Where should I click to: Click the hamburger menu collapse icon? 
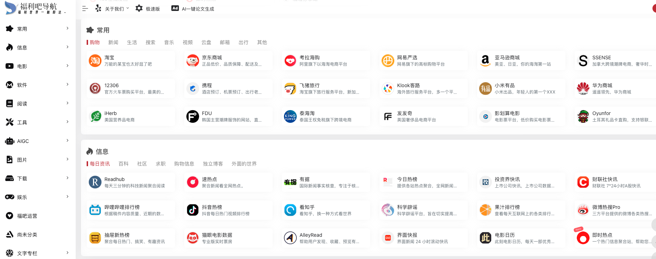(x=85, y=8)
